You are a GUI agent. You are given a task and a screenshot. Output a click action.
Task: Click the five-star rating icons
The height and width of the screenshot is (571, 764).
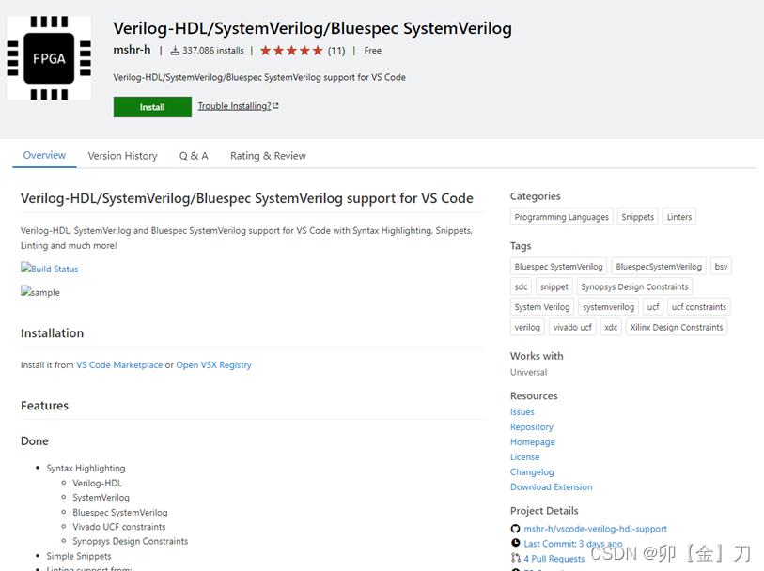[x=291, y=51]
